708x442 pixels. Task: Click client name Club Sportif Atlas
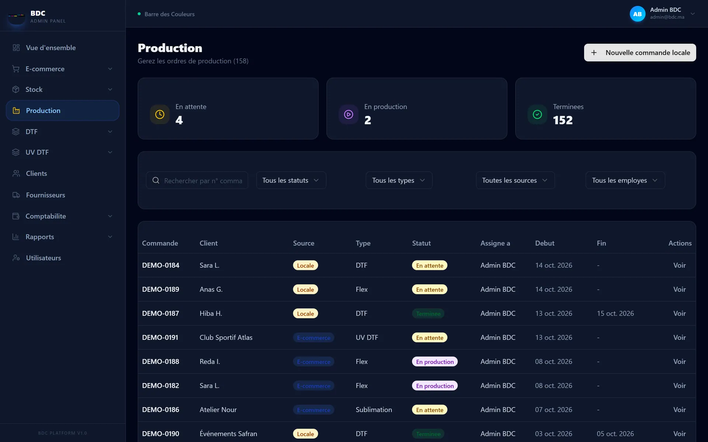pyautogui.click(x=226, y=337)
